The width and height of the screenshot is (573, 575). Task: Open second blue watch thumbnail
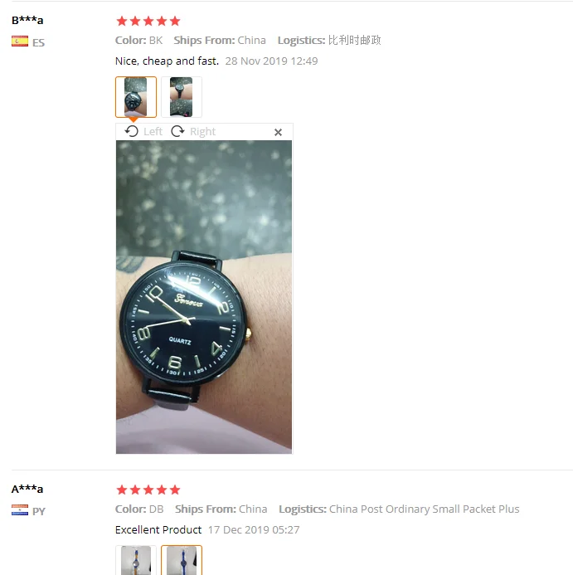[182, 560]
